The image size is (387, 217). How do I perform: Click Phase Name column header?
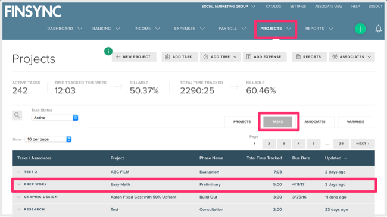[x=211, y=158]
